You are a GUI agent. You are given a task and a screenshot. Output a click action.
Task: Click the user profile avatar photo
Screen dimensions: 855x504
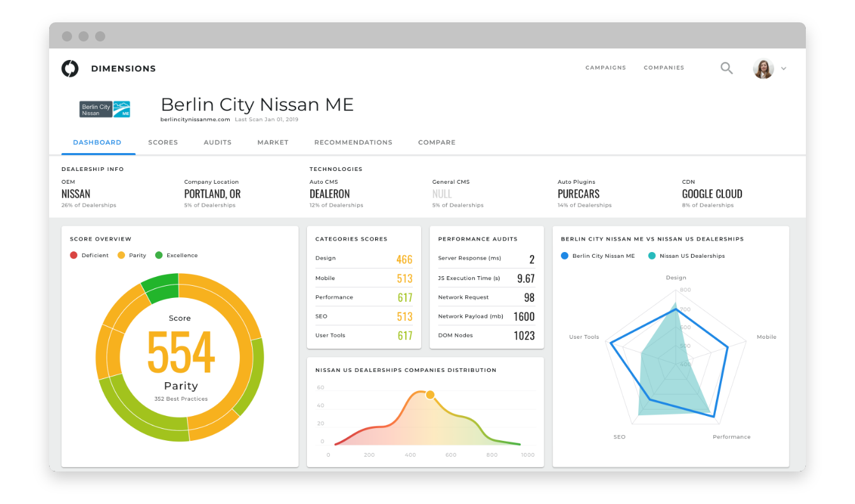coord(763,68)
